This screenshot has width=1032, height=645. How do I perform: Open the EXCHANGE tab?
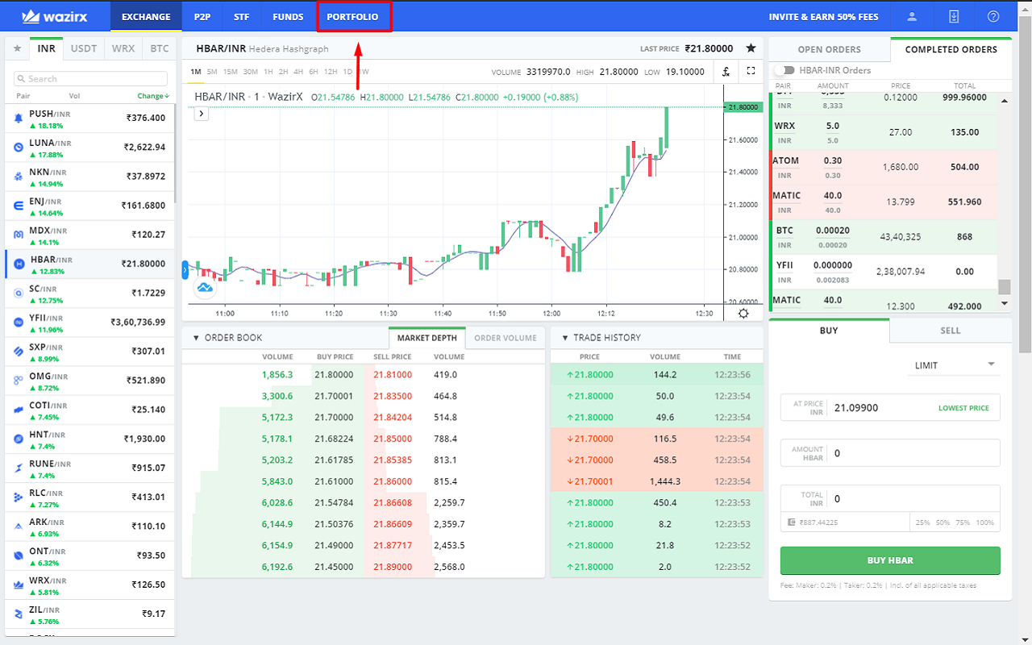pos(146,16)
